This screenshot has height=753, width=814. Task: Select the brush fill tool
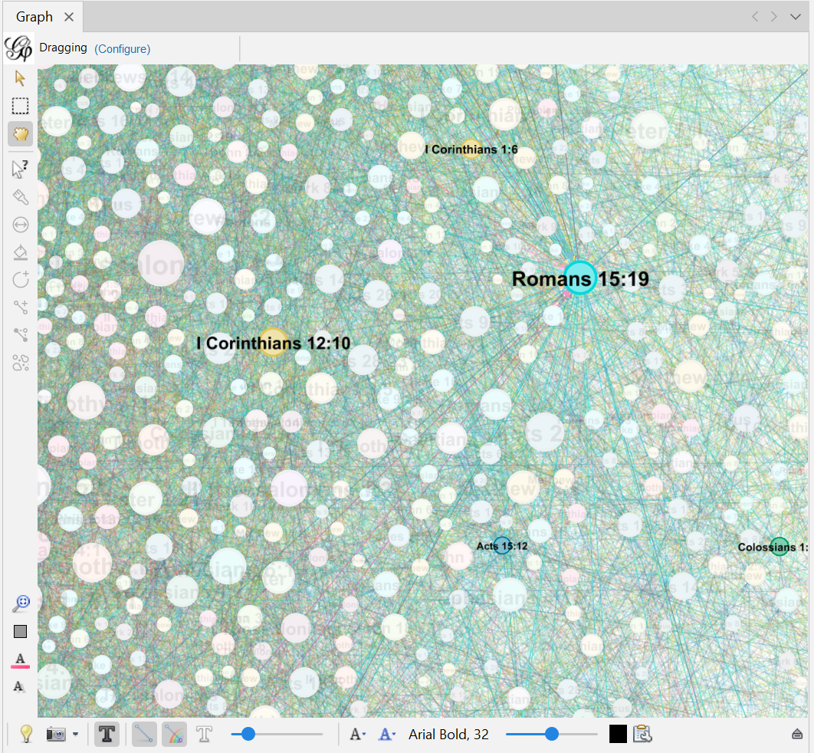(x=20, y=252)
